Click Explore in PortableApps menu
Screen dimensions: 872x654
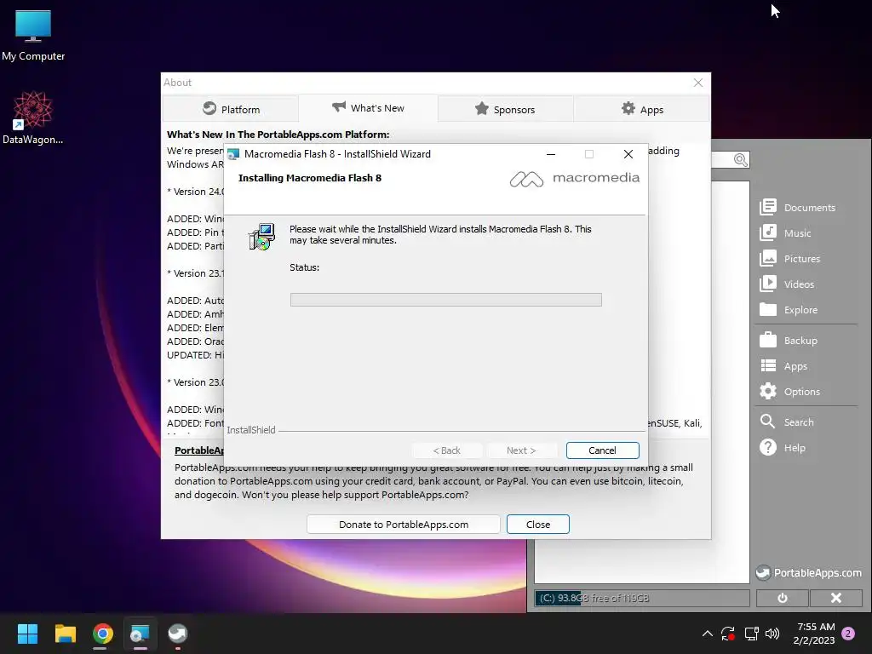(x=789, y=310)
